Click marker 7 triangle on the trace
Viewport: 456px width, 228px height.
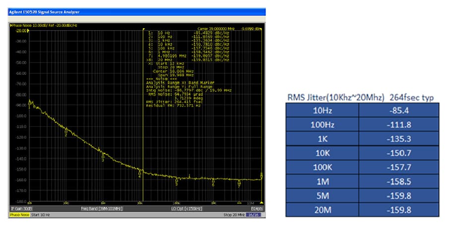(x=239, y=182)
